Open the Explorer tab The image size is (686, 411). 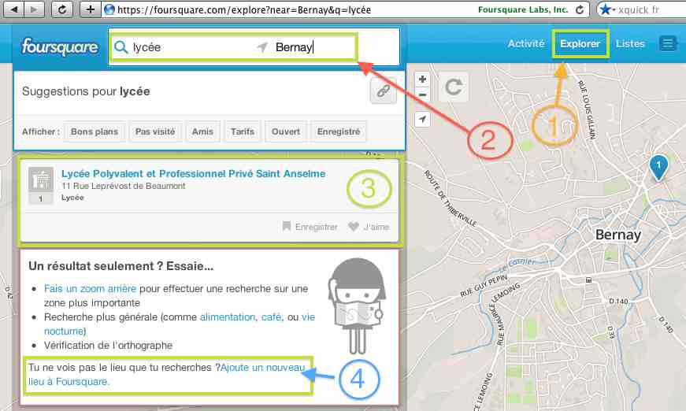(x=580, y=44)
